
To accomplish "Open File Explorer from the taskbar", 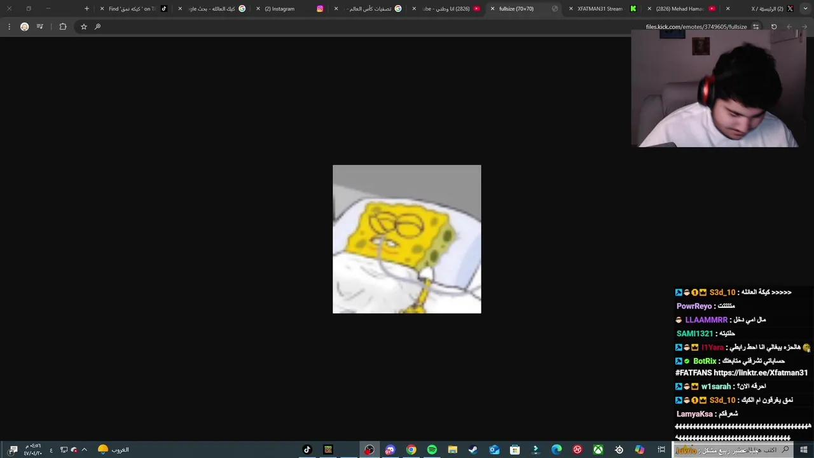I will coord(453,450).
